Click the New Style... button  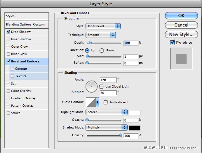click(x=181, y=34)
